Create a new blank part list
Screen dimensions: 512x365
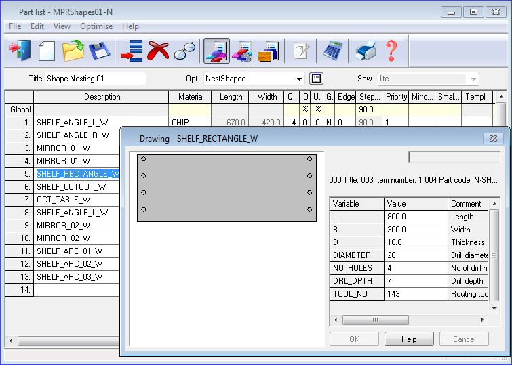click(x=47, y=51)
